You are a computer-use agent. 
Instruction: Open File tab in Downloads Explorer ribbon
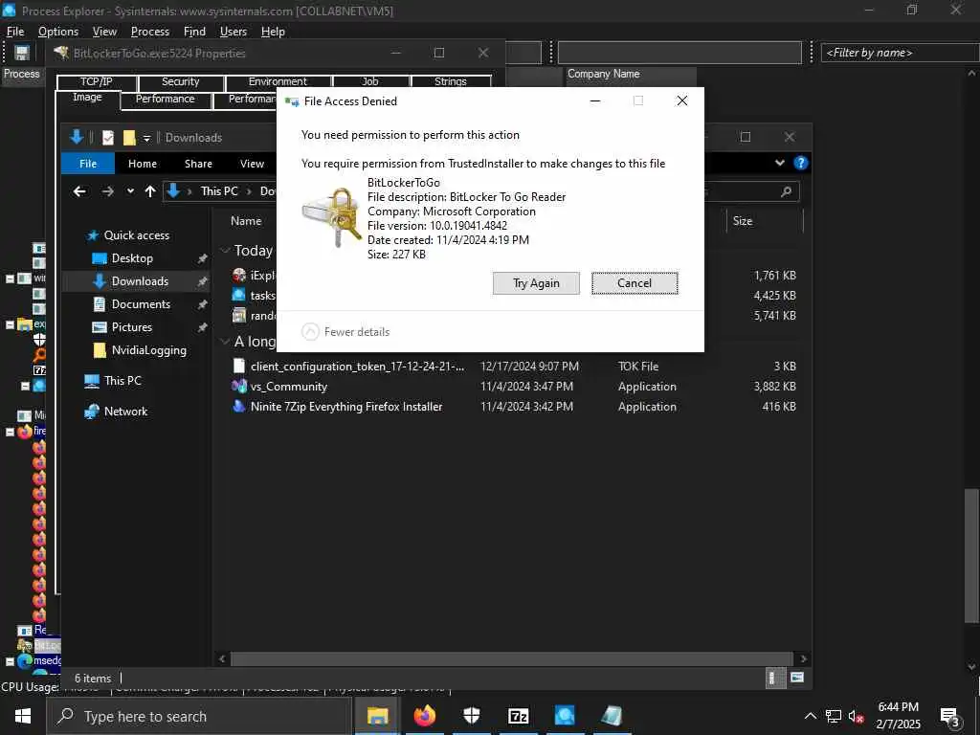(x=88, y=164)
